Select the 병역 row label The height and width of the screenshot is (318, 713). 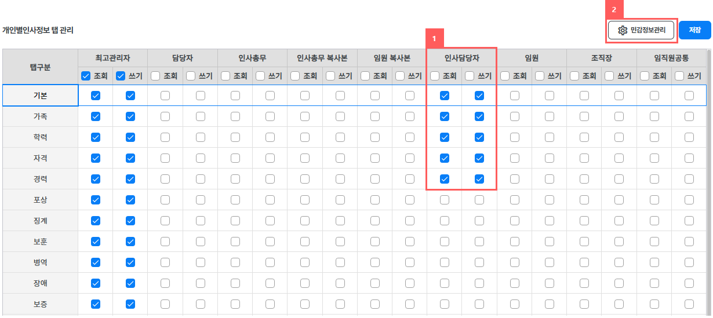click(x=41, y=262)
